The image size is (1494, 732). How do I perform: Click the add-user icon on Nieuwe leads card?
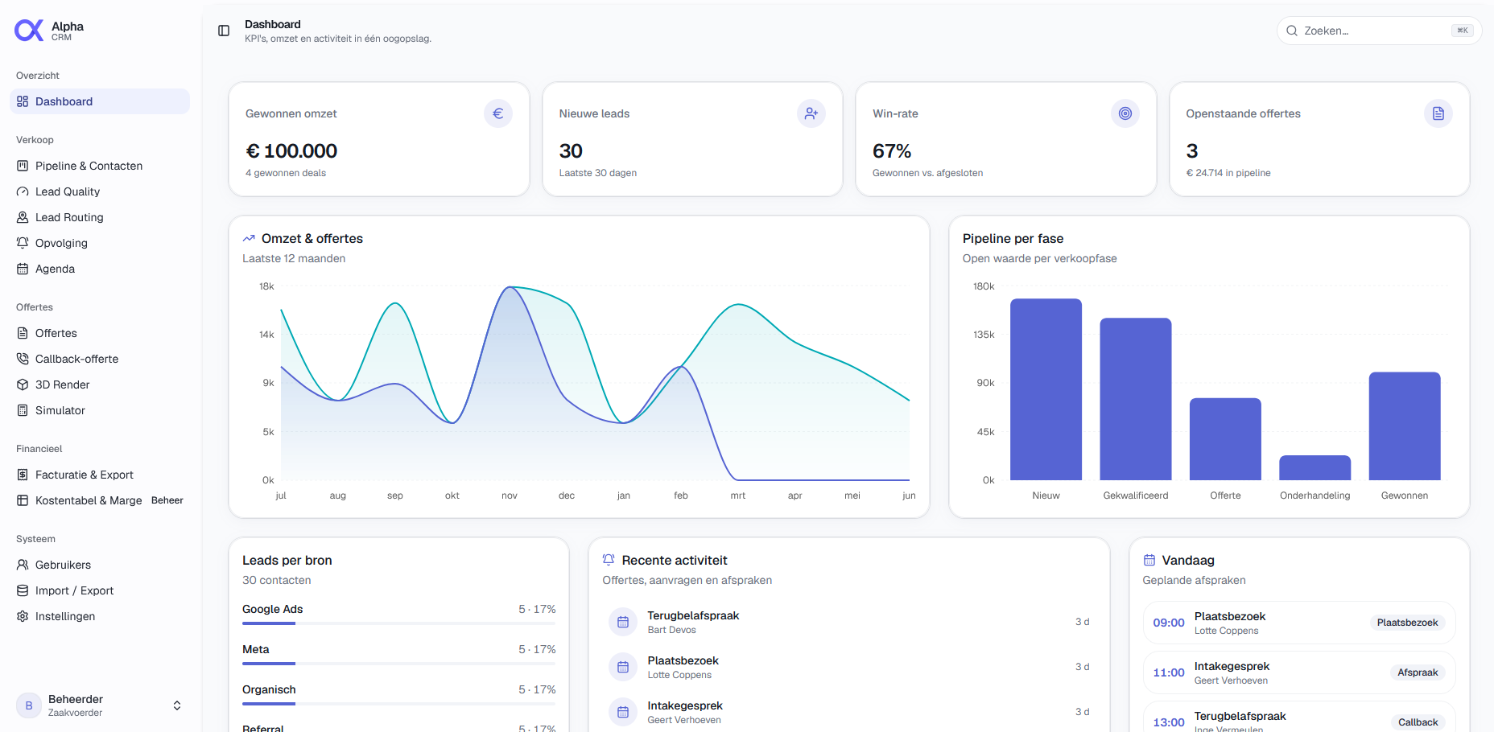(x=811, y=113)
